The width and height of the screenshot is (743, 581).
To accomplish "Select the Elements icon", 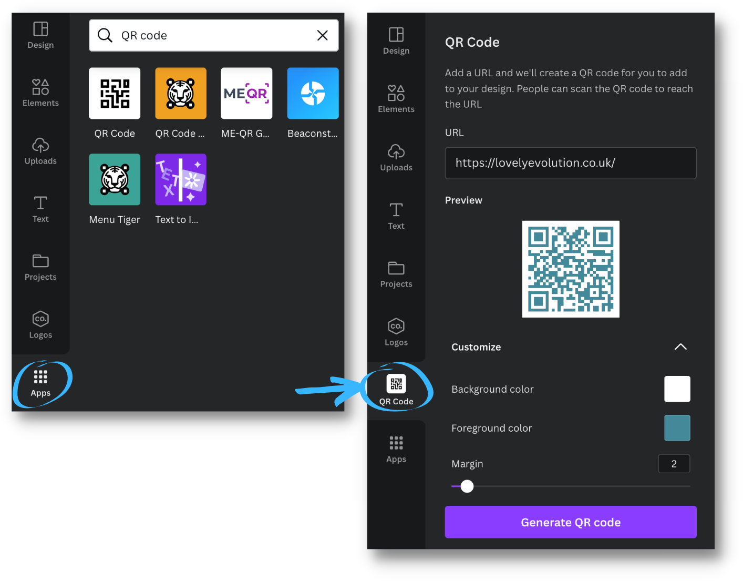I will 40,93.
